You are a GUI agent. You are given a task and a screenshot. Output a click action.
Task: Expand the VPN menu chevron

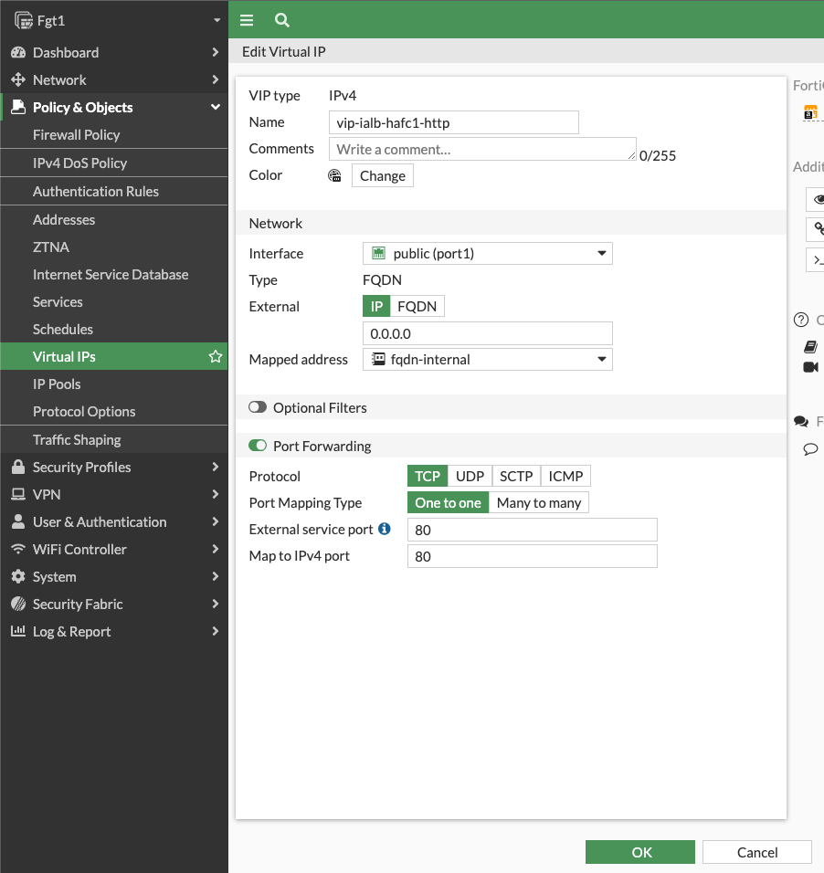[216, 494]
